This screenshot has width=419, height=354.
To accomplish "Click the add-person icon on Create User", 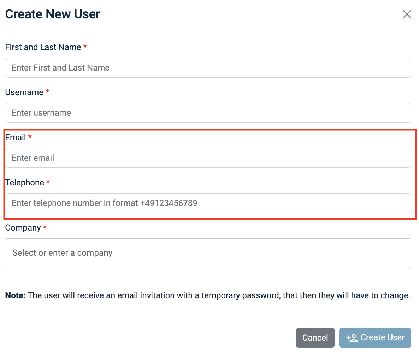I will click(x=352, y=338).
